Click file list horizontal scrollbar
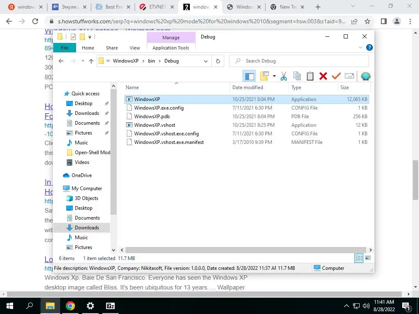The image size is (419, 314). 246,250
